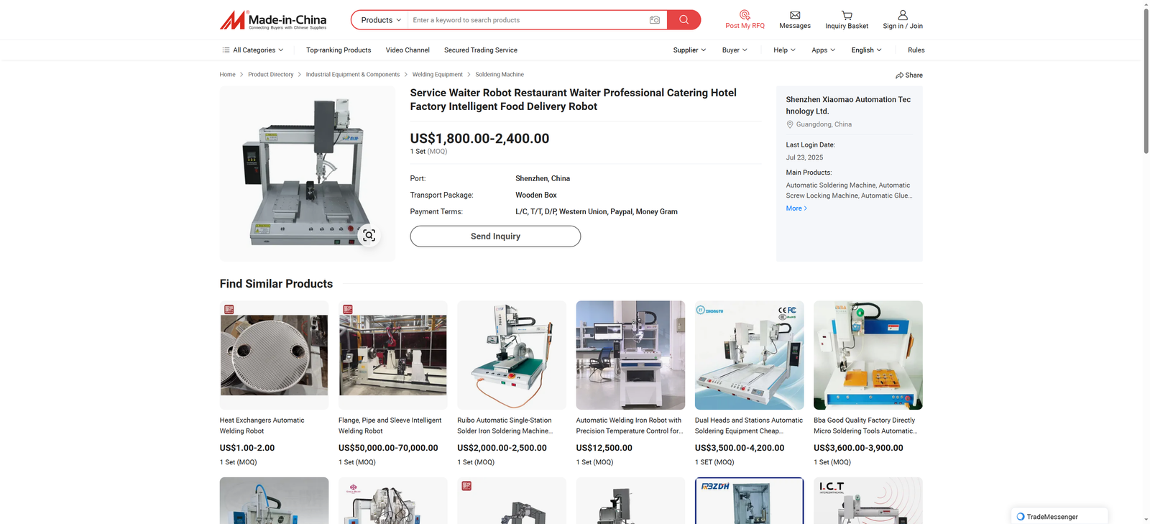Open the TradeMessenger chat widget
1150x524 pixels.
(1052, 516)
